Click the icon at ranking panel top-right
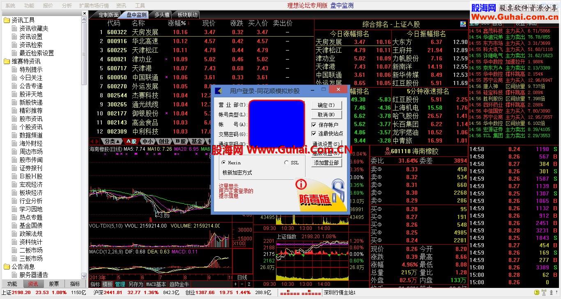Screen dimensions: 561x299 (x=463, y=24)
